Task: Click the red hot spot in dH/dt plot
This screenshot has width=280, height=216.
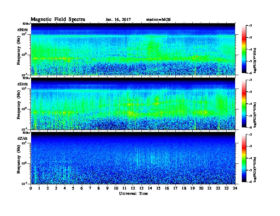Action: point(197,56)
